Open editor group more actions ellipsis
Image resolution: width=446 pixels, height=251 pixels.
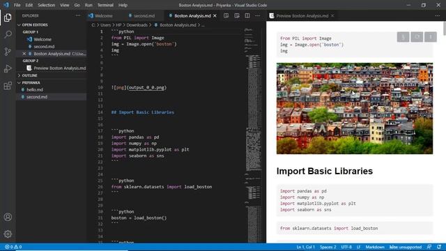(x=257, y=15)
